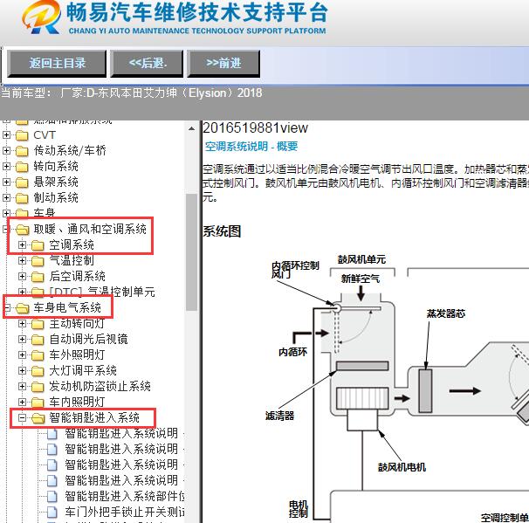Expand the 传动系统/车桥 tree node
This screenshot has height=523, width=529.
click(6, 150)
